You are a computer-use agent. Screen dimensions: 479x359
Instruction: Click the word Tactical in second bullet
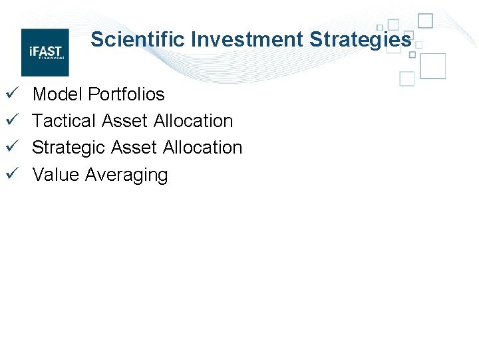tap(64, 120)
